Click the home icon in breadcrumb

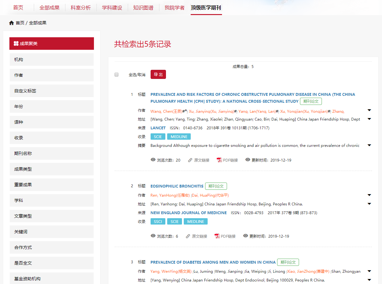pyautogui.click(x=12, y=23)
